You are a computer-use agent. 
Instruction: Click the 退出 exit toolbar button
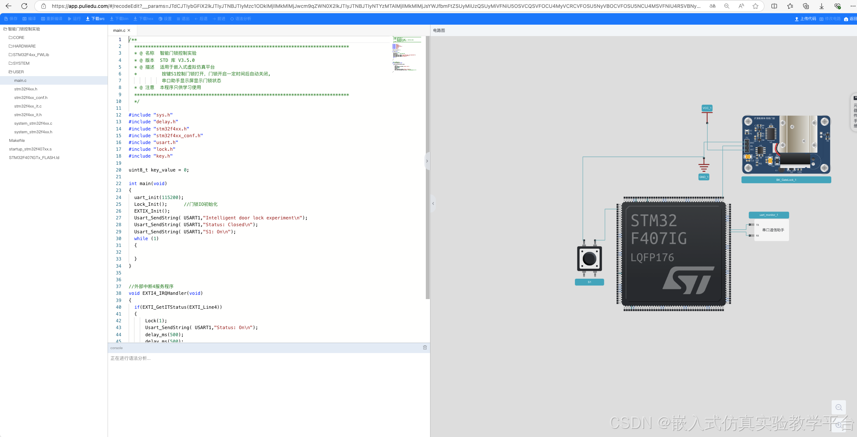click(x=183, y=19)
